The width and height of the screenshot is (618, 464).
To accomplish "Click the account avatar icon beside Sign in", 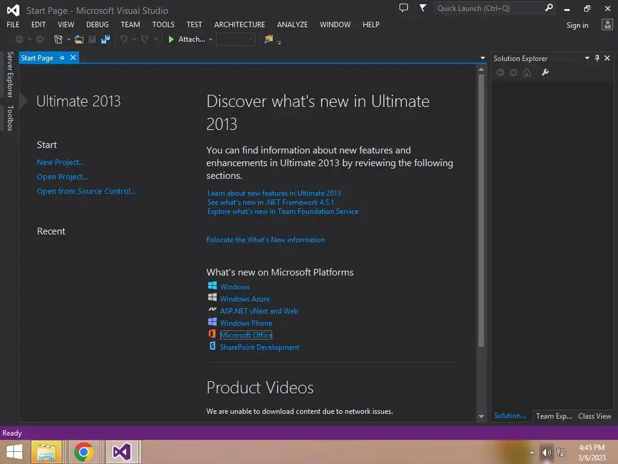I will pyautogui.click(x=607, y=24).
